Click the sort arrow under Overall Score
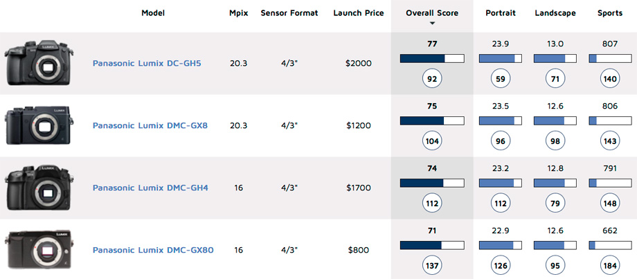The height and width of the screenshot is (279, 637). (432, 24)
